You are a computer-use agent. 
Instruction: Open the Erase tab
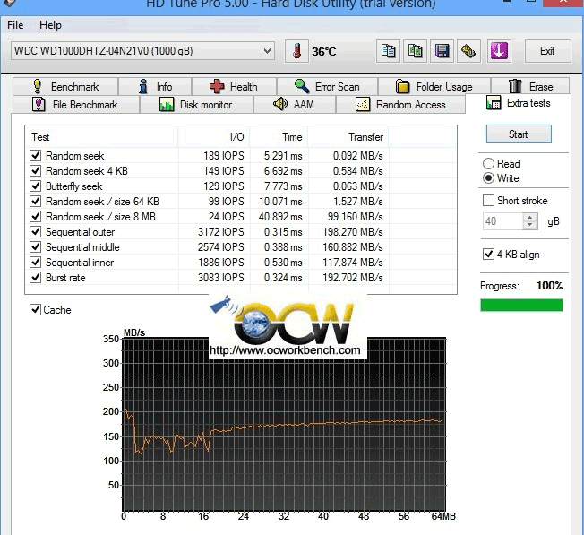click(530, 86)
